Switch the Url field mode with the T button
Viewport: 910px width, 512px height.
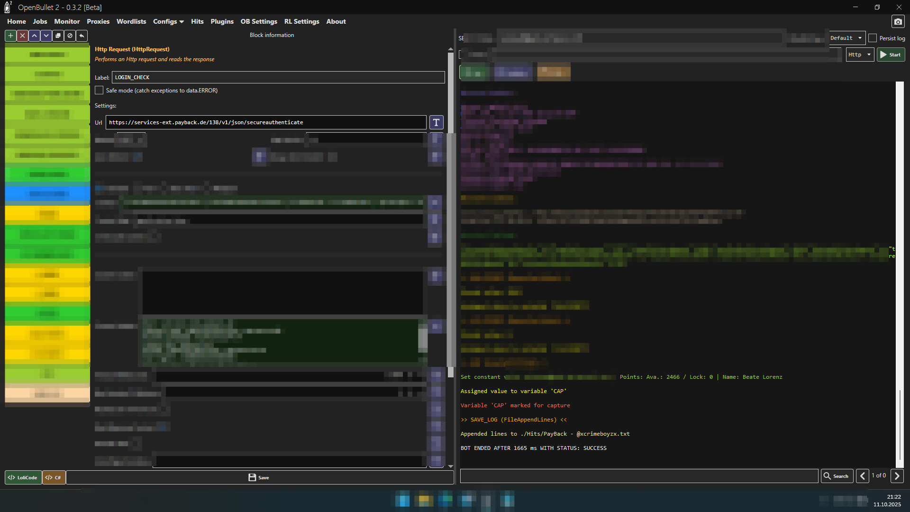coord(436,122)
